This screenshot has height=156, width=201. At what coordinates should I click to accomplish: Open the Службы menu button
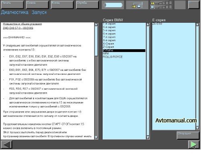87,5
